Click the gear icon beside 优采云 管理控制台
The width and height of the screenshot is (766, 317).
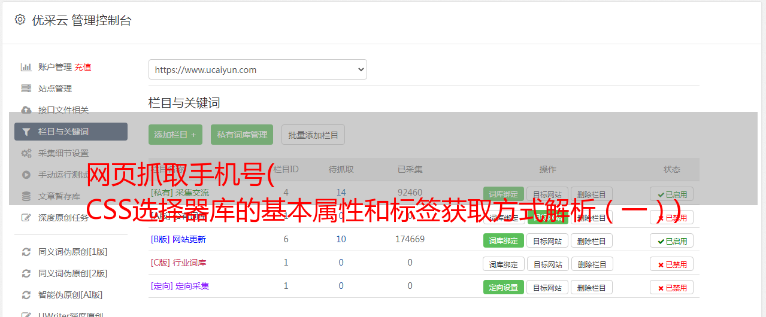(20, 20)
